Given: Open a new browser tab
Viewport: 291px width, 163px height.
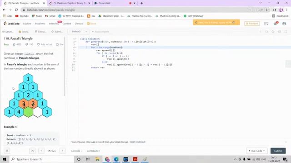Looking at the screenshot, I should tap(141, 3).
